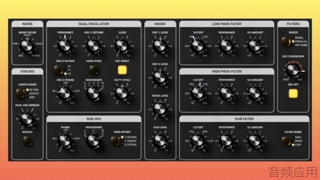Click the High Pass Filter EG Amount knob
This screenshot has height=180, width=320.
pos(255,93)
